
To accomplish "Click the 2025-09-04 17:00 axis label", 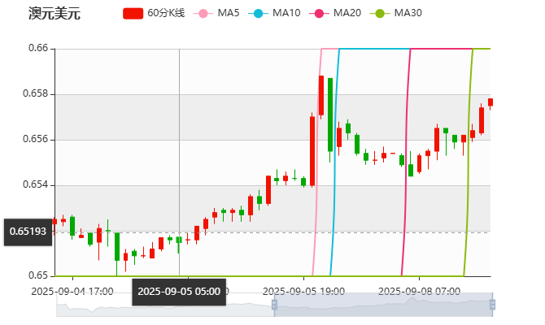I will (x=72, y=292).
